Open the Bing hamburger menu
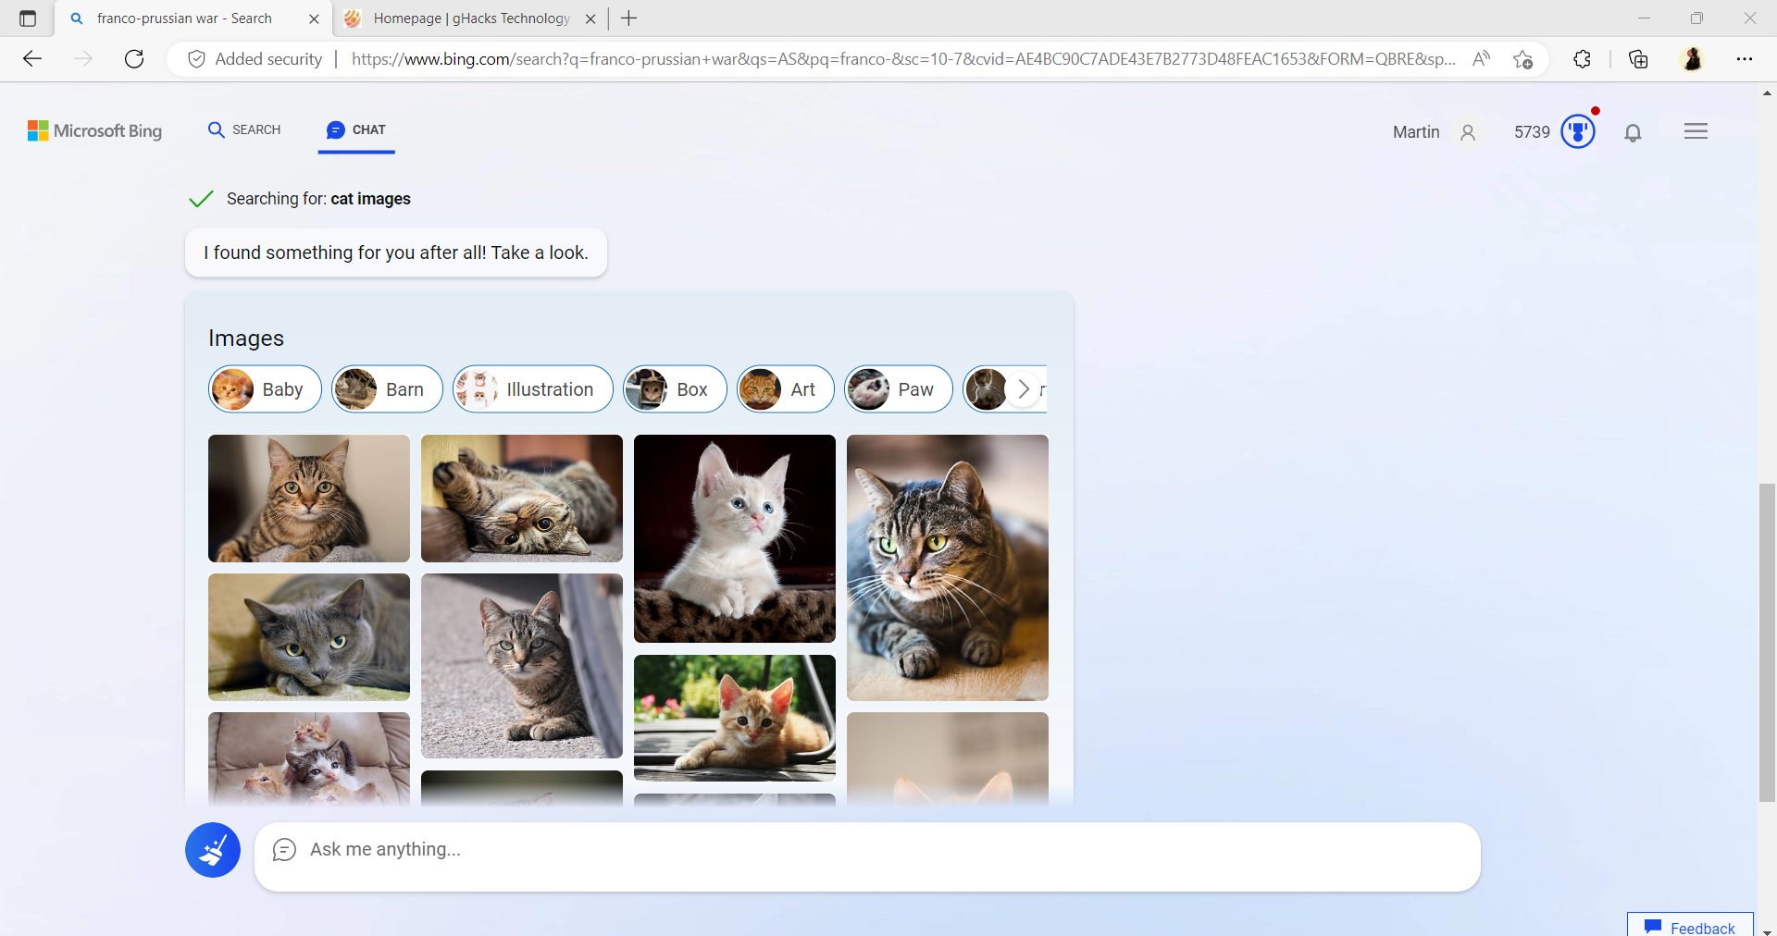This screenshot has height=936, width=1777. coord(1696,130)
